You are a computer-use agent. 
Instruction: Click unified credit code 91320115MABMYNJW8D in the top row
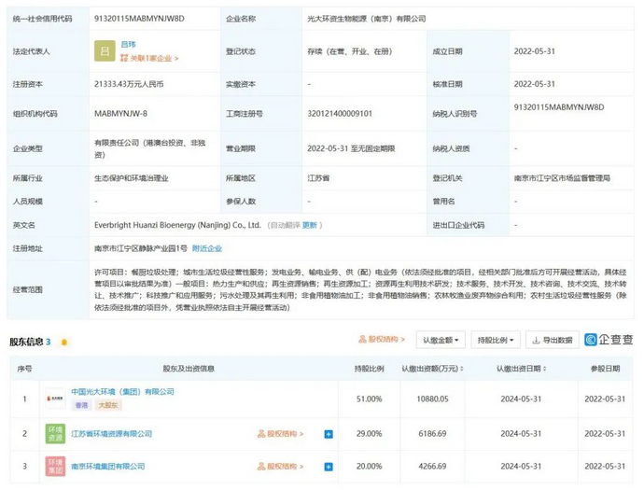pos(139,19)
